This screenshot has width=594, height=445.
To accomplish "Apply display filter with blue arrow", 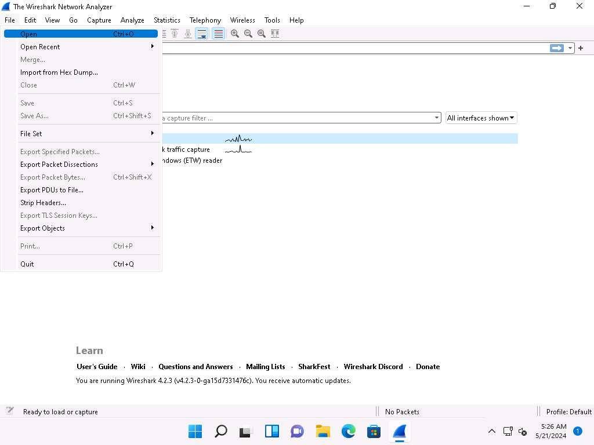I will coord(556,48).
